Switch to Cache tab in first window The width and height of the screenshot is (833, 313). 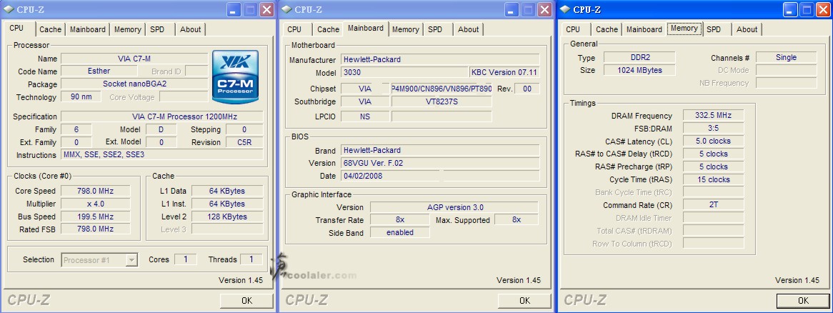pos(51,30)
